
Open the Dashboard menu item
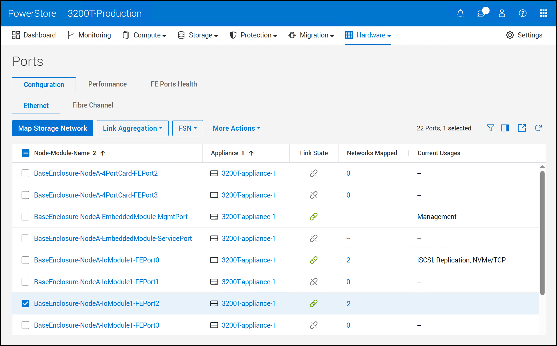(x=34, y=35)
